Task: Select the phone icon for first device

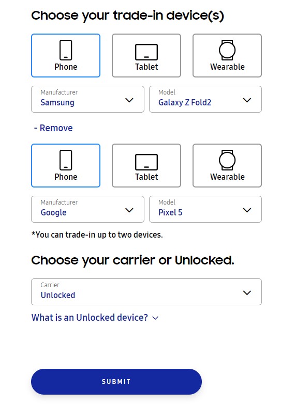Action: (x=66, y=50)
